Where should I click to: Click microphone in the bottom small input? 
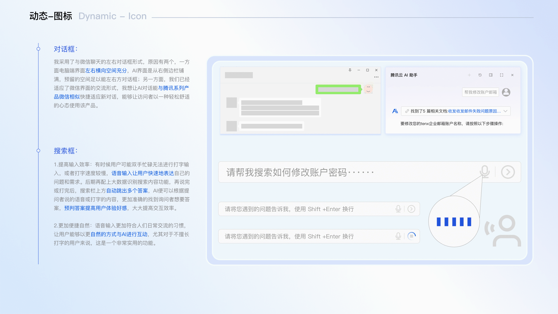click(x=398, y=236)
